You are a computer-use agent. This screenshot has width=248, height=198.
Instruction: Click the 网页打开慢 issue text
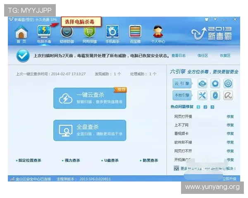(183, 117)
